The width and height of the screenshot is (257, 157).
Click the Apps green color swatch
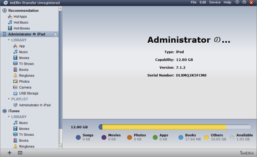(155, 138)
